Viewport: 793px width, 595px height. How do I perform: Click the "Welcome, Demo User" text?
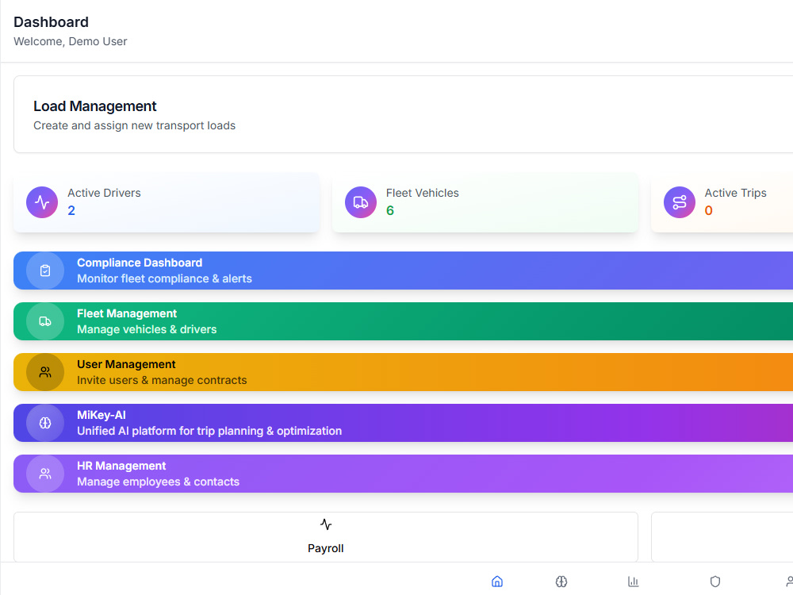pos(71,41)
